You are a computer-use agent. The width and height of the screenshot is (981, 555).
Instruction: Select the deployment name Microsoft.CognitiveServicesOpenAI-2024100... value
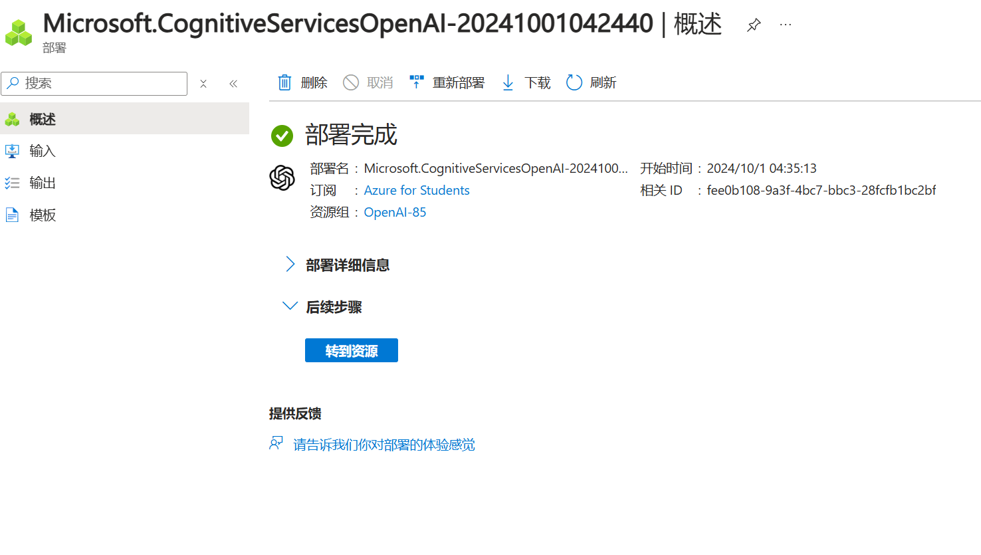tap(496, 168)
